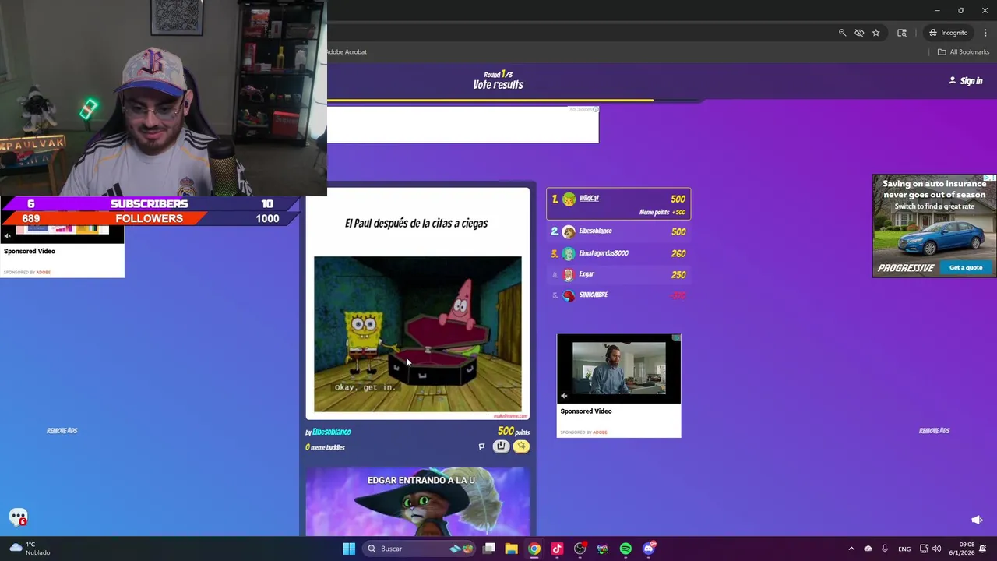Open the Windows Start menu
This screenshot has width=997, height=561.
click(349, 549)
